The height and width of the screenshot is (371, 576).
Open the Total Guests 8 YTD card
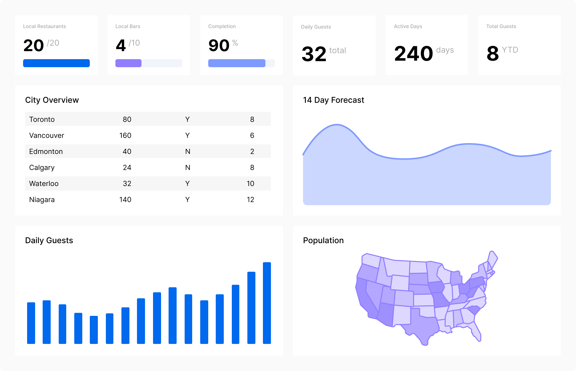(x=519, y=45)
